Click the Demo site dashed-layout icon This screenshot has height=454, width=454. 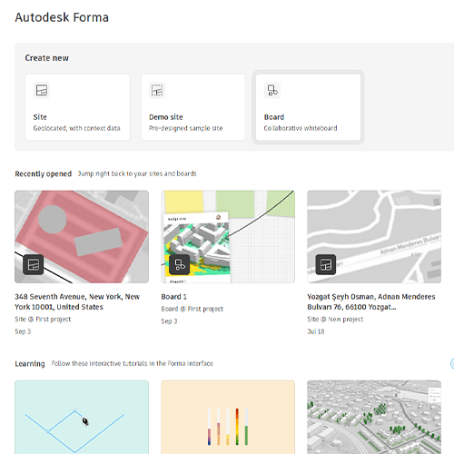pos(157,90)
